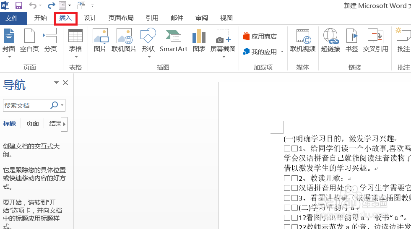Open the 邮件 tab
411x229 pixels.
click(x=177, y=18)
